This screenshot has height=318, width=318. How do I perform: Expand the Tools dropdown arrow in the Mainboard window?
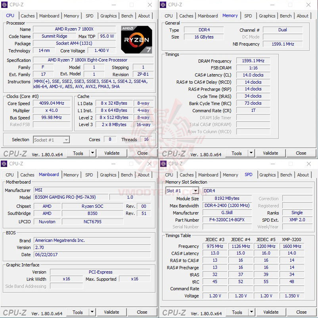click(x=92, y=312)
